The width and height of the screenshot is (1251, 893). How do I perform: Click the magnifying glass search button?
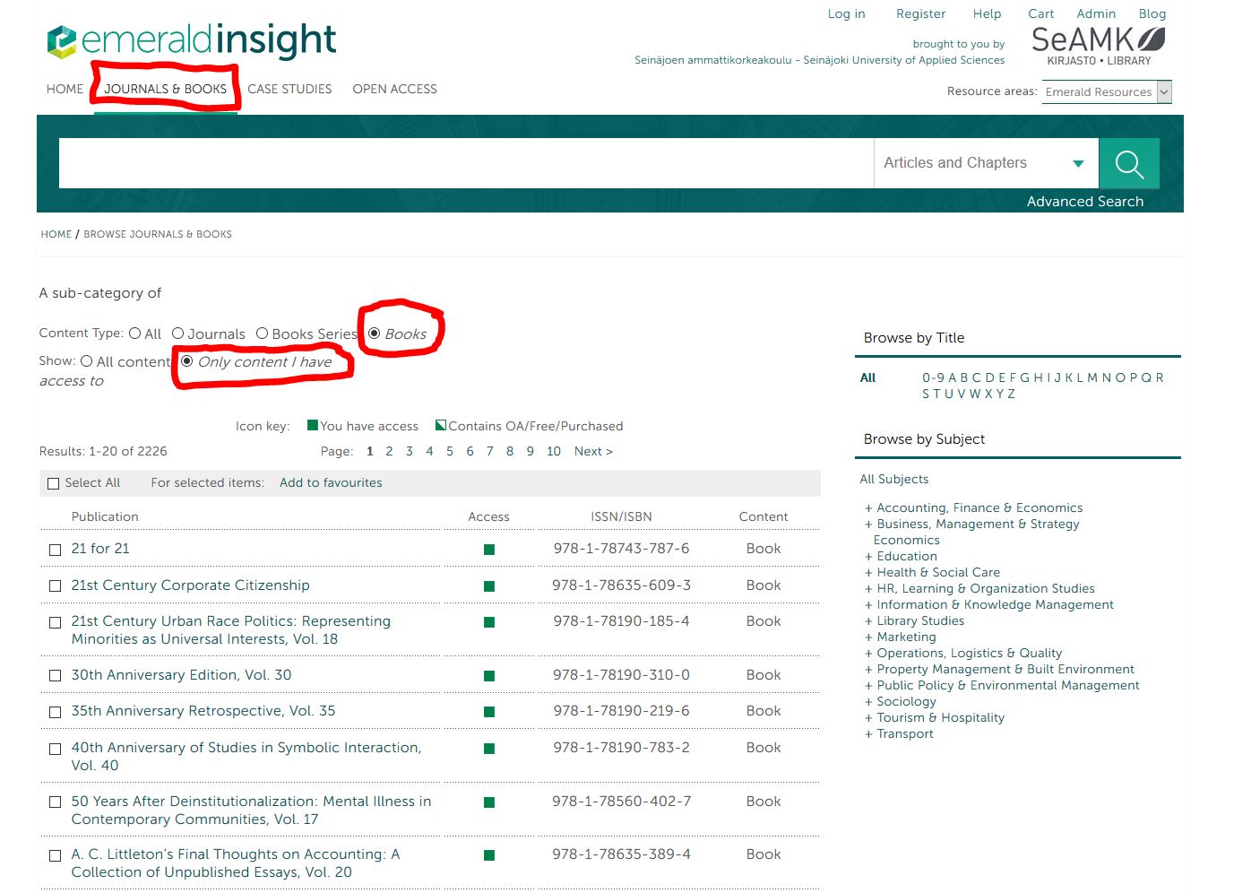[1128, 163]
